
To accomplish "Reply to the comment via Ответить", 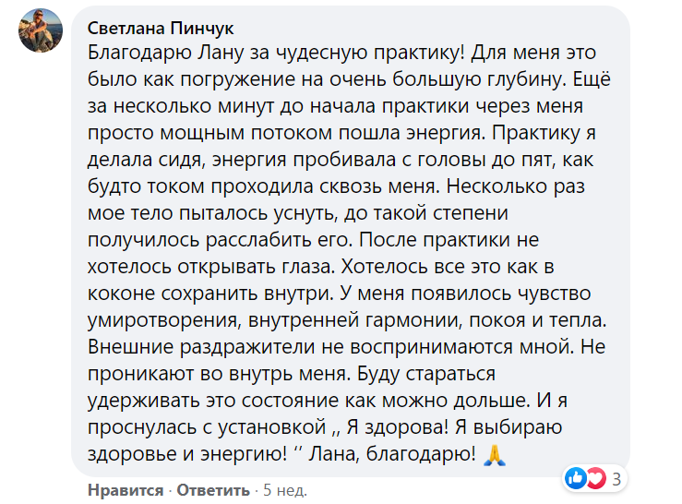I will point(213,490).
